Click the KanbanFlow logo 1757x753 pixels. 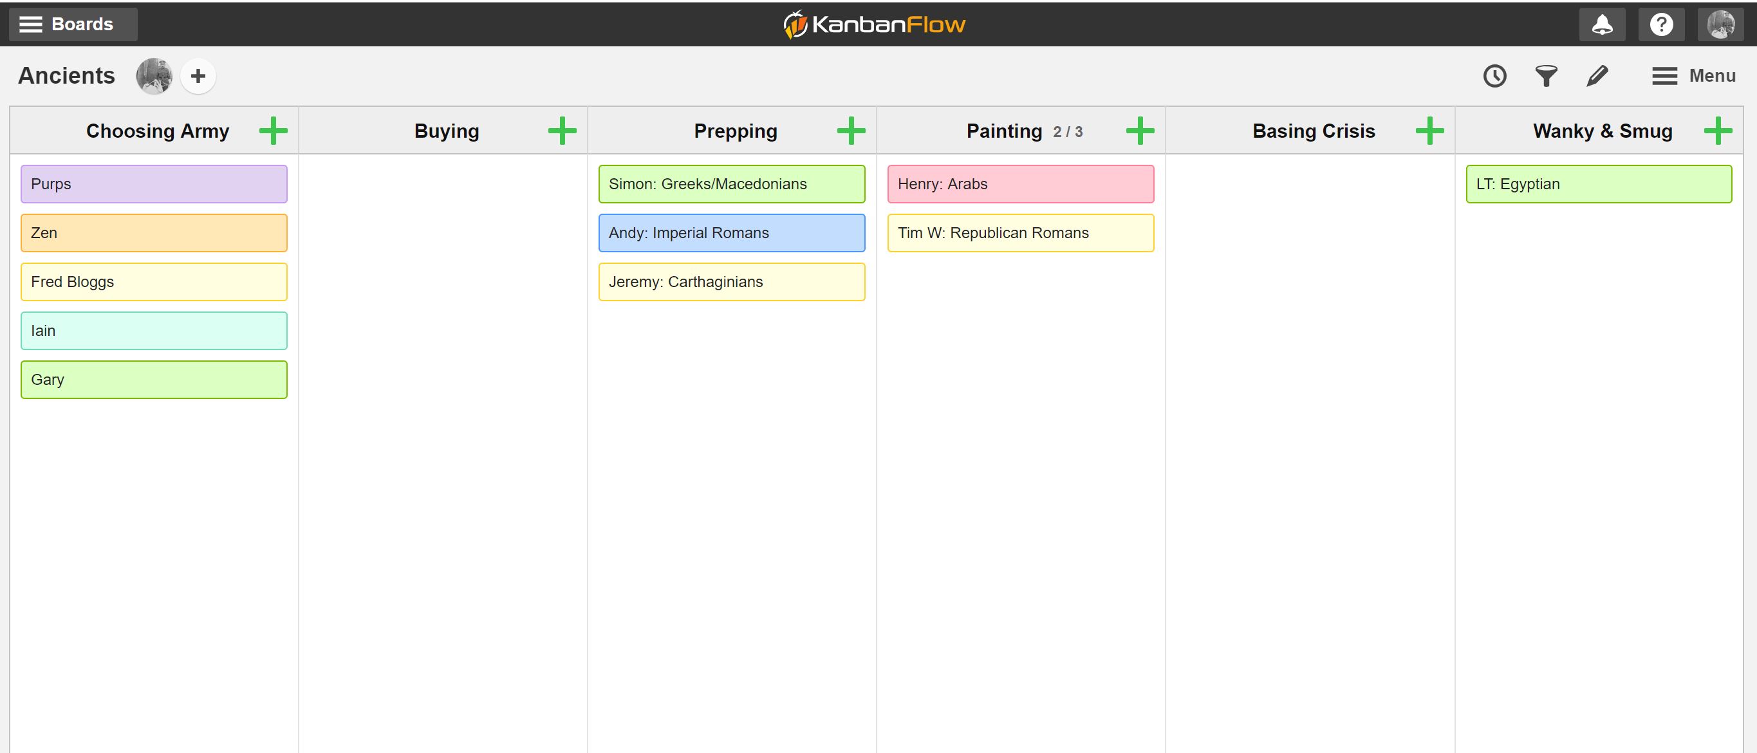(875, 24)
